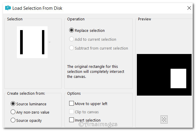
Task: Toggle the Clip to canvas checkbox
Action: [x=72, y=112]
